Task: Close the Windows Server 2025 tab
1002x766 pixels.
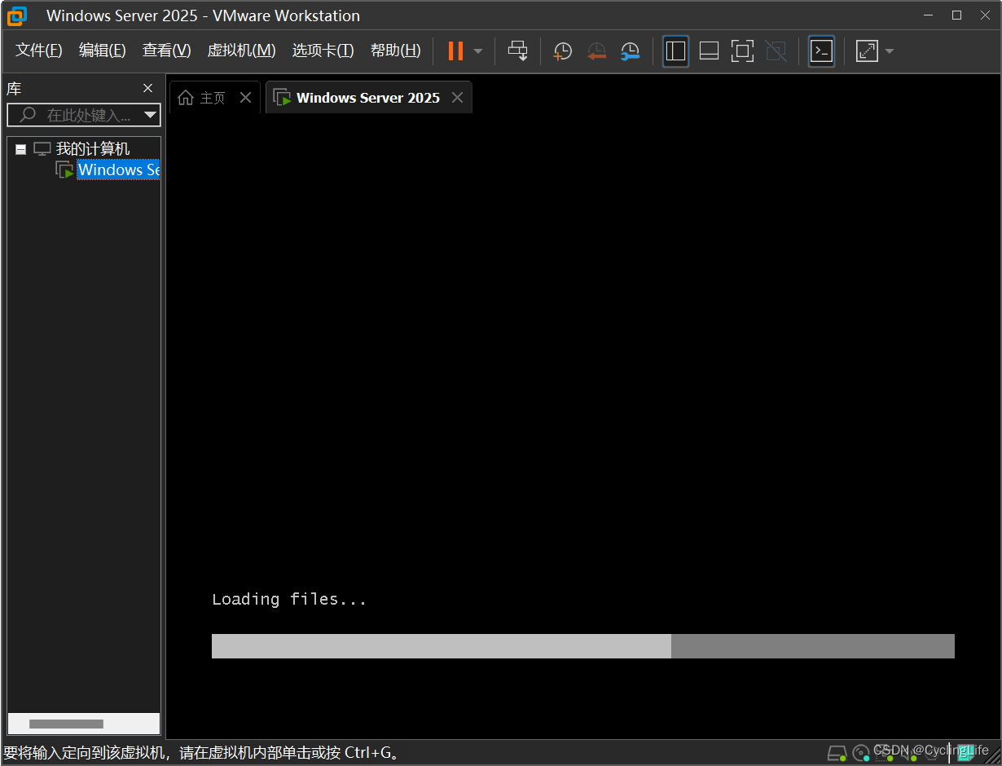Action: 457,98
